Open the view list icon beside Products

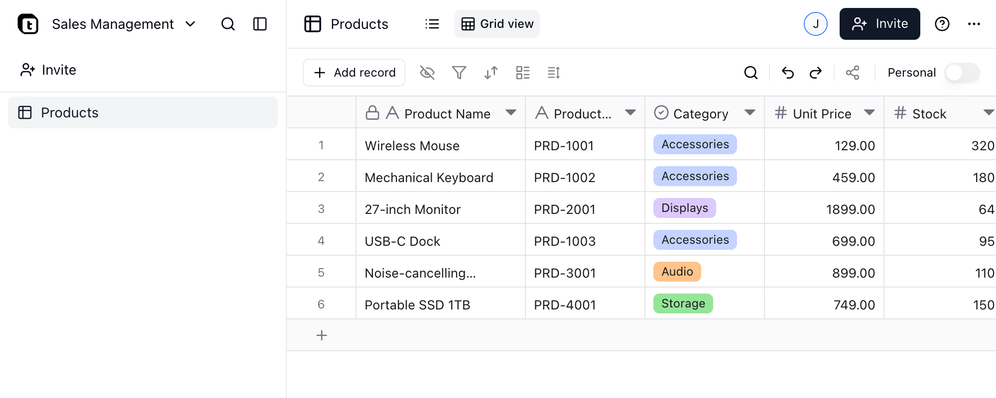click(x=432, y=24)
